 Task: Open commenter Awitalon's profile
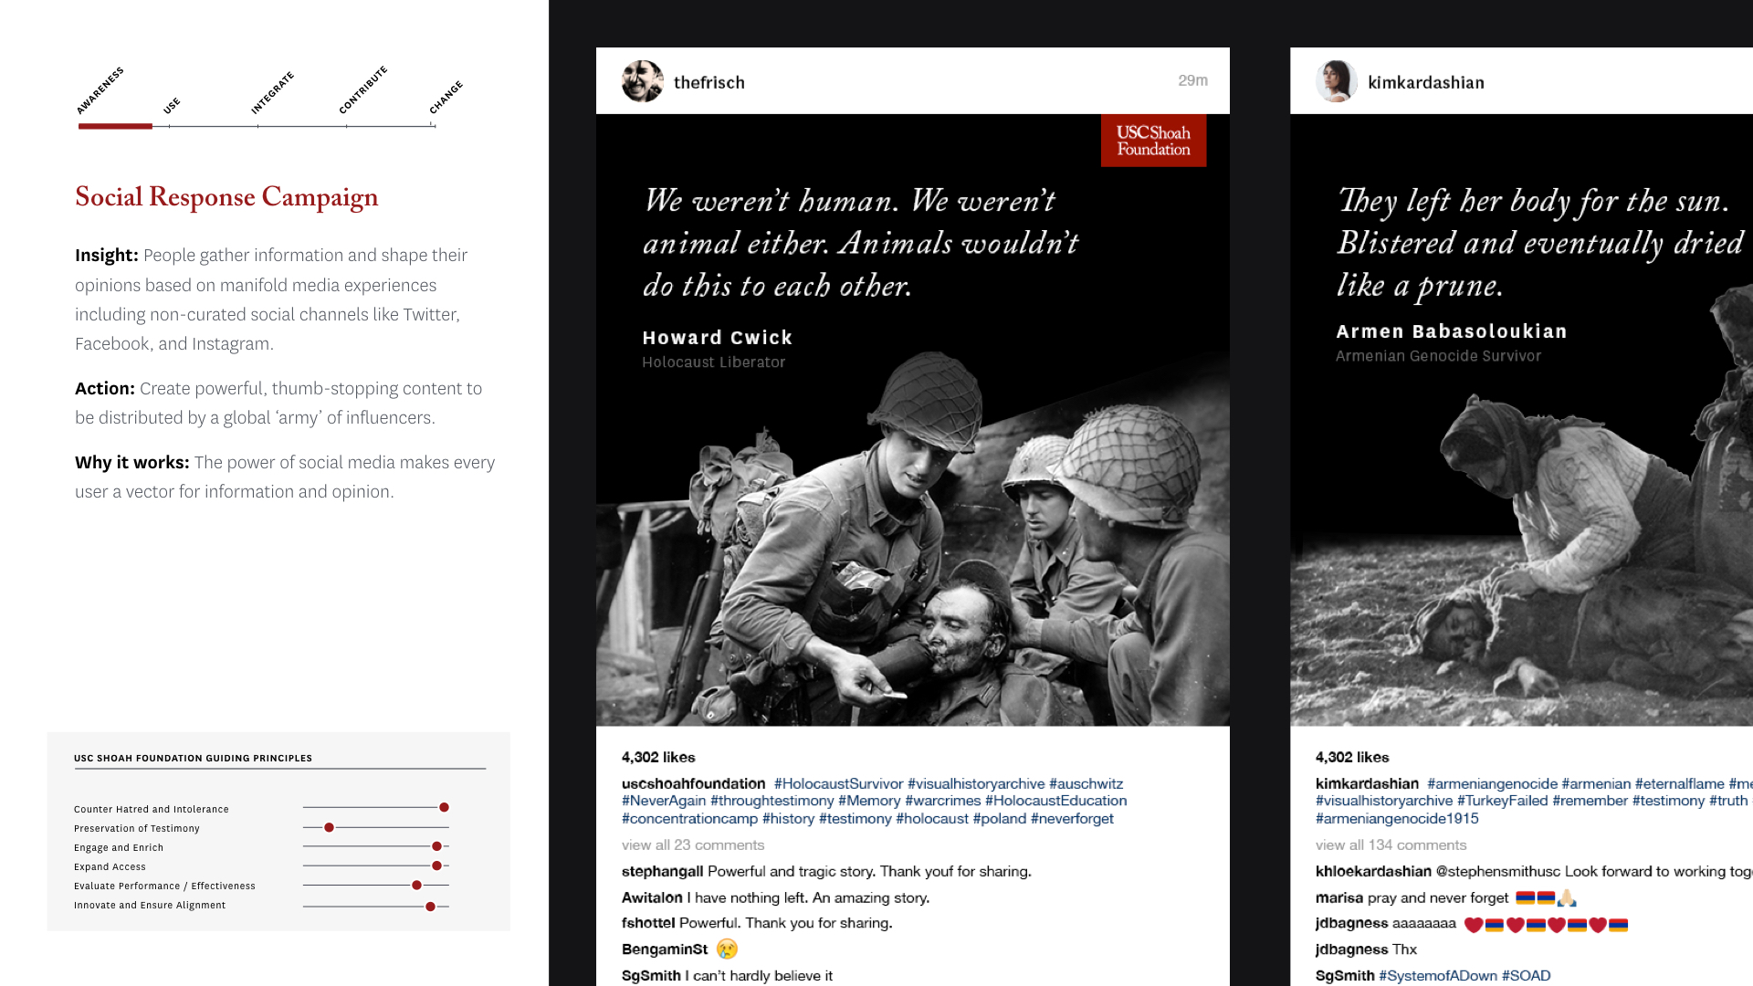(x=652, y=898)
